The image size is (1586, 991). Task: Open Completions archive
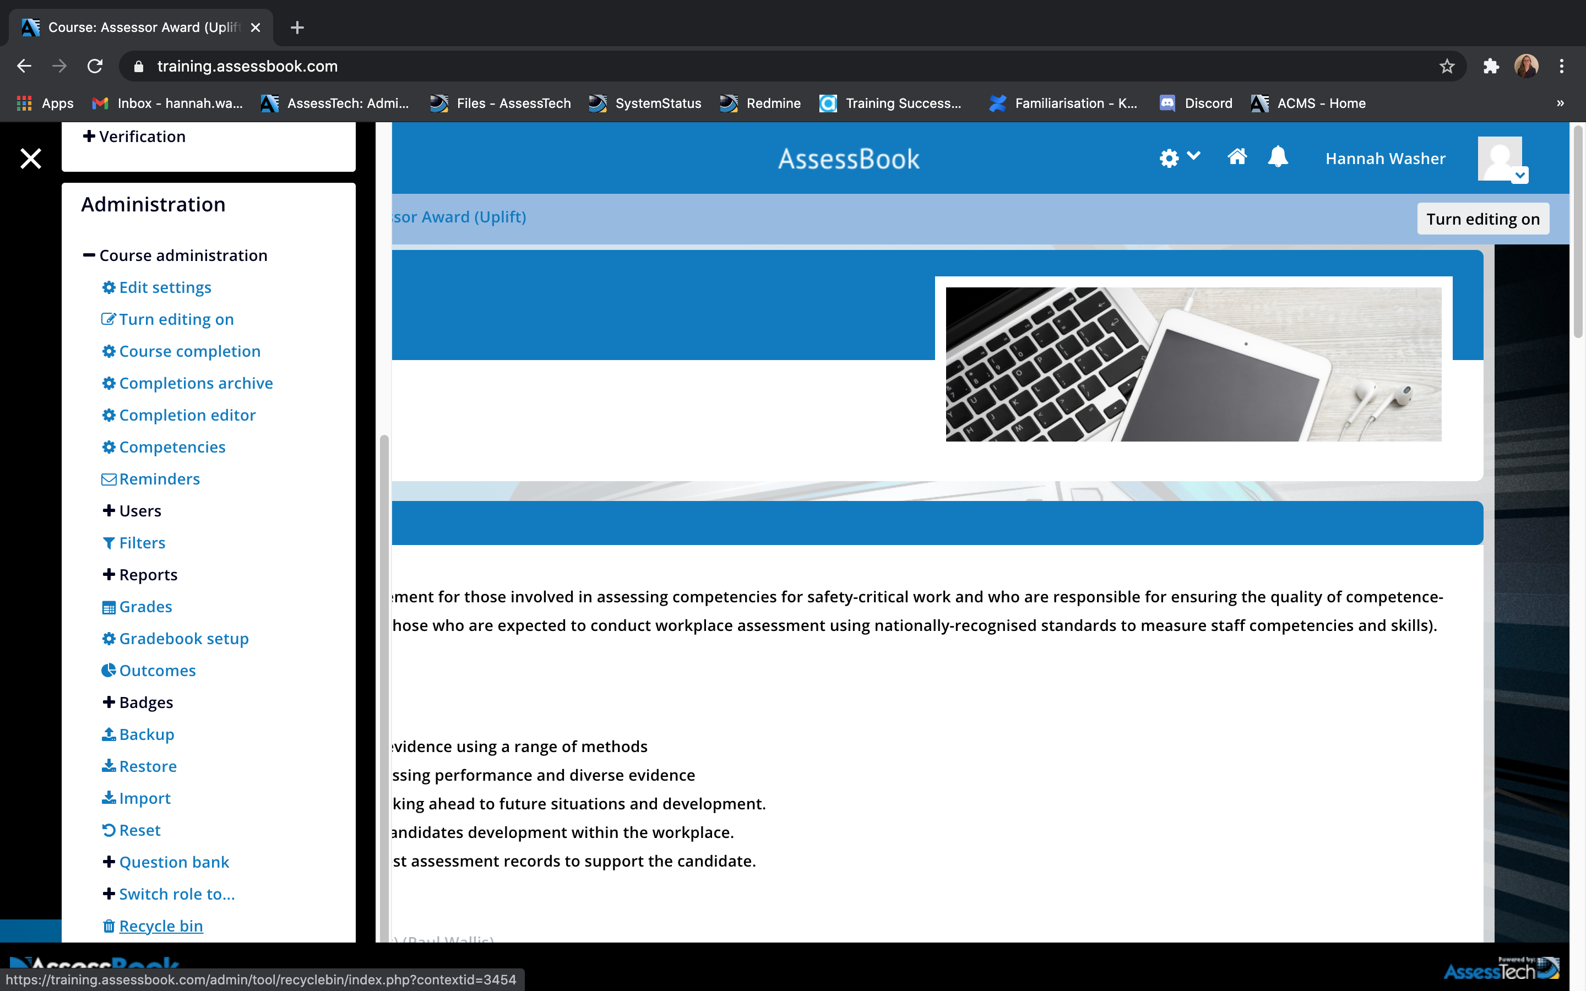[x=196, y=383]
